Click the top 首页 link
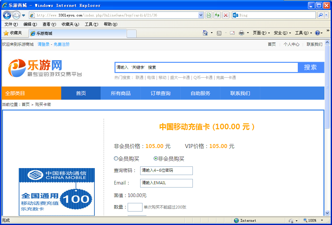The height and width of the screenshot is (225, 332). [x=272, y=44]
